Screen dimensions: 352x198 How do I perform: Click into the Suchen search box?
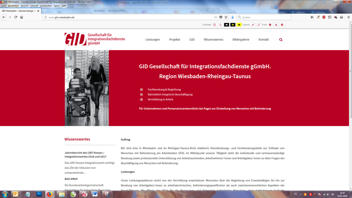pyautogui.click(x=264, y=17)
